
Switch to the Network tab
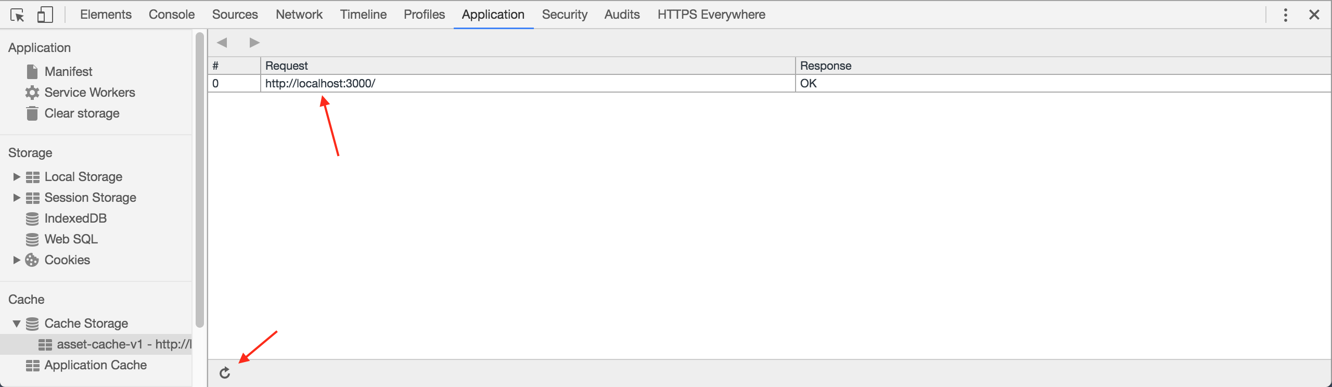coord(299,15)
